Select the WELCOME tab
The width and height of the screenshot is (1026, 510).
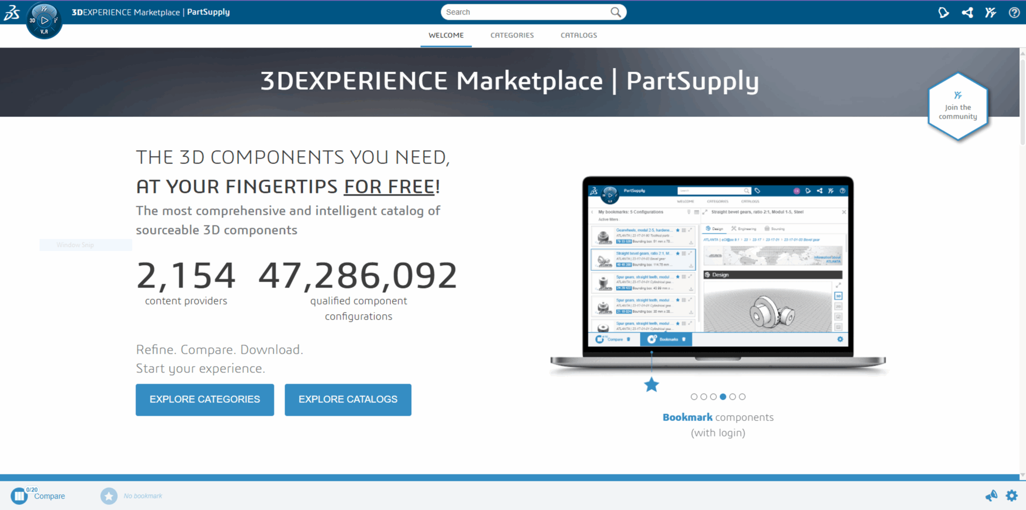[445, 35]
